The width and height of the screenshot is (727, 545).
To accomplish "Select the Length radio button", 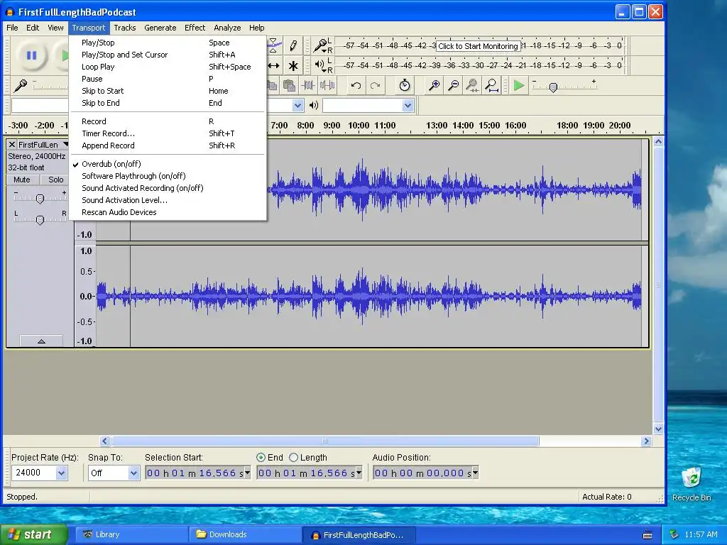I will 293,458.
